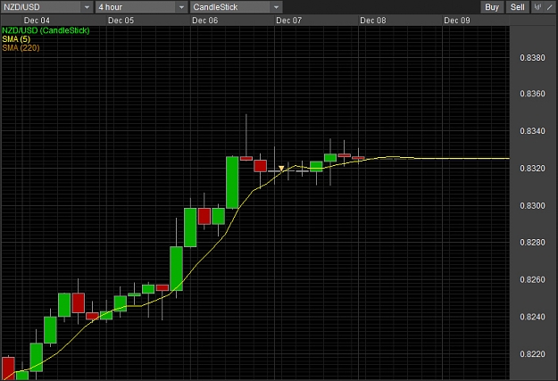Click the 0.8220 price axis label
Screen dimensions: 558x381
coord(532,354)
